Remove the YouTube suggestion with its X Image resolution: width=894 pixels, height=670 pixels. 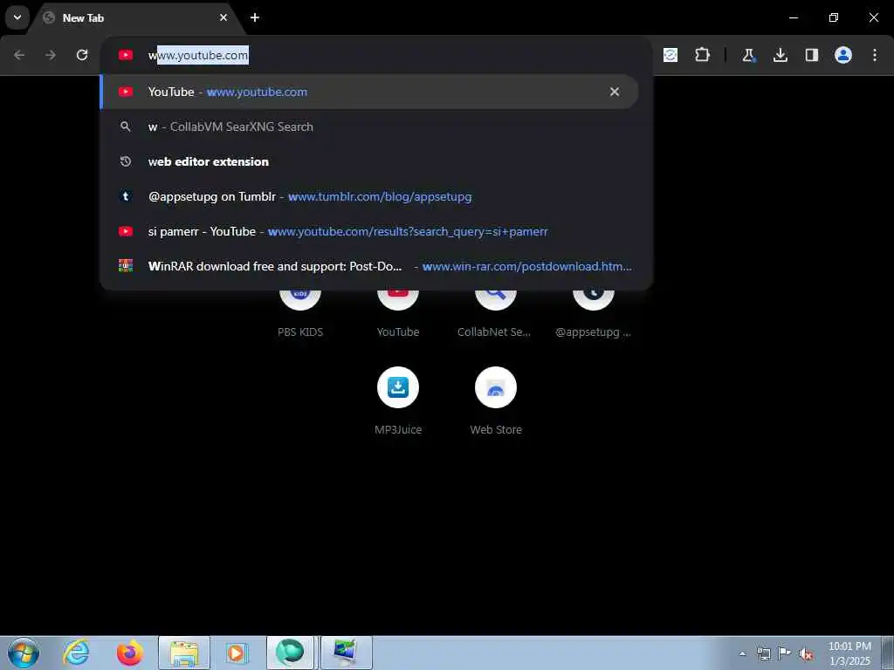point(615,92)
